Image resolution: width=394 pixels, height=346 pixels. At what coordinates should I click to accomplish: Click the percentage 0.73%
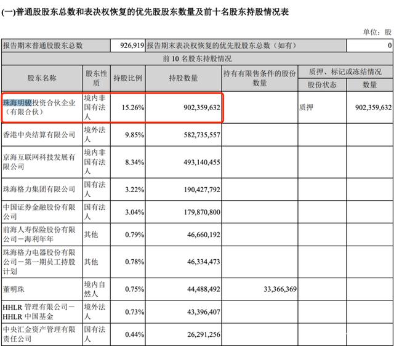pyautogui.click(x=135, y=312)
